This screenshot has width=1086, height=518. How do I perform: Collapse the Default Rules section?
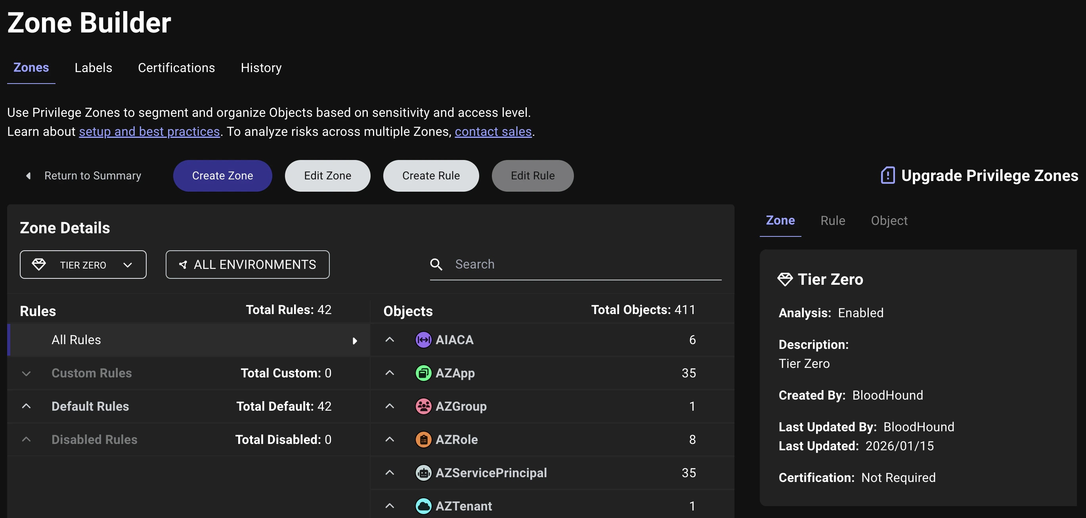click(26, 406)
